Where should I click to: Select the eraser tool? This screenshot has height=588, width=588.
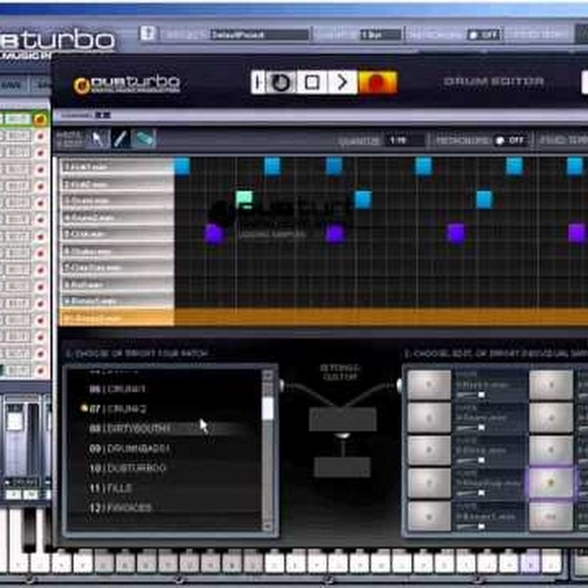click(x=144, y=139)
